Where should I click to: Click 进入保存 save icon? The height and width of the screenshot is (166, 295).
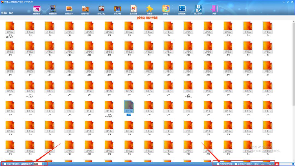click(198, 10)
